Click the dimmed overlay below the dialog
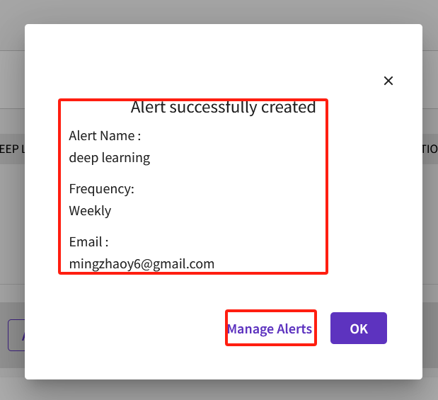 pos(219,390)
